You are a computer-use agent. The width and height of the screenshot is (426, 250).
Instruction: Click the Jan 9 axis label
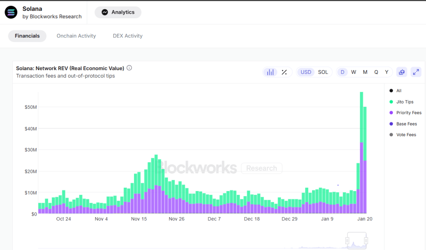pos(327,219)
